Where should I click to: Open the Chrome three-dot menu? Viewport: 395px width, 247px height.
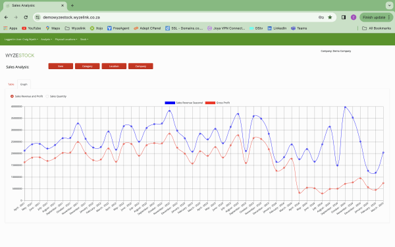tap(389, 17)
